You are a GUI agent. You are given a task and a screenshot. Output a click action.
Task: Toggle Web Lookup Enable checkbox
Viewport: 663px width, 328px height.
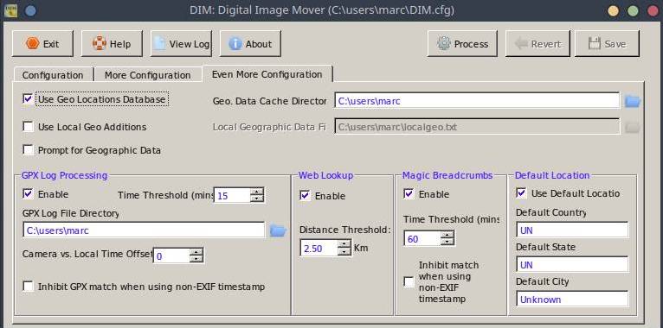[305, 196]
